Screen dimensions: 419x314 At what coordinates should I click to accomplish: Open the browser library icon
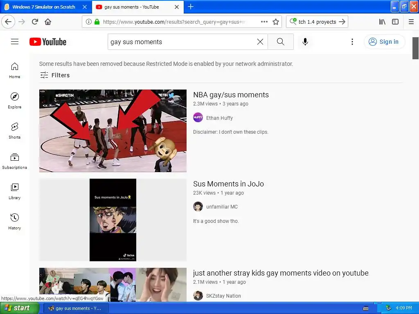coord(382,22)
